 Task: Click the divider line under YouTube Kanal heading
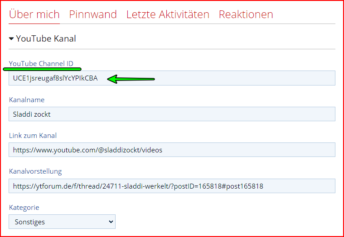(x=172, y=49)
